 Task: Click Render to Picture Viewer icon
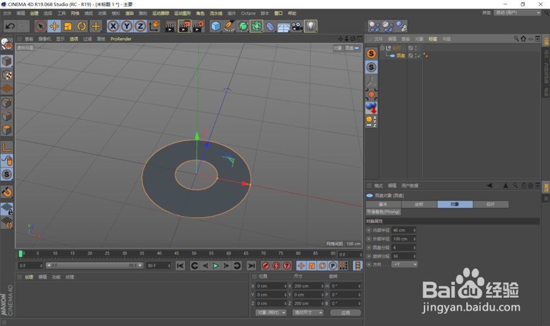click(x=184, y=26)
